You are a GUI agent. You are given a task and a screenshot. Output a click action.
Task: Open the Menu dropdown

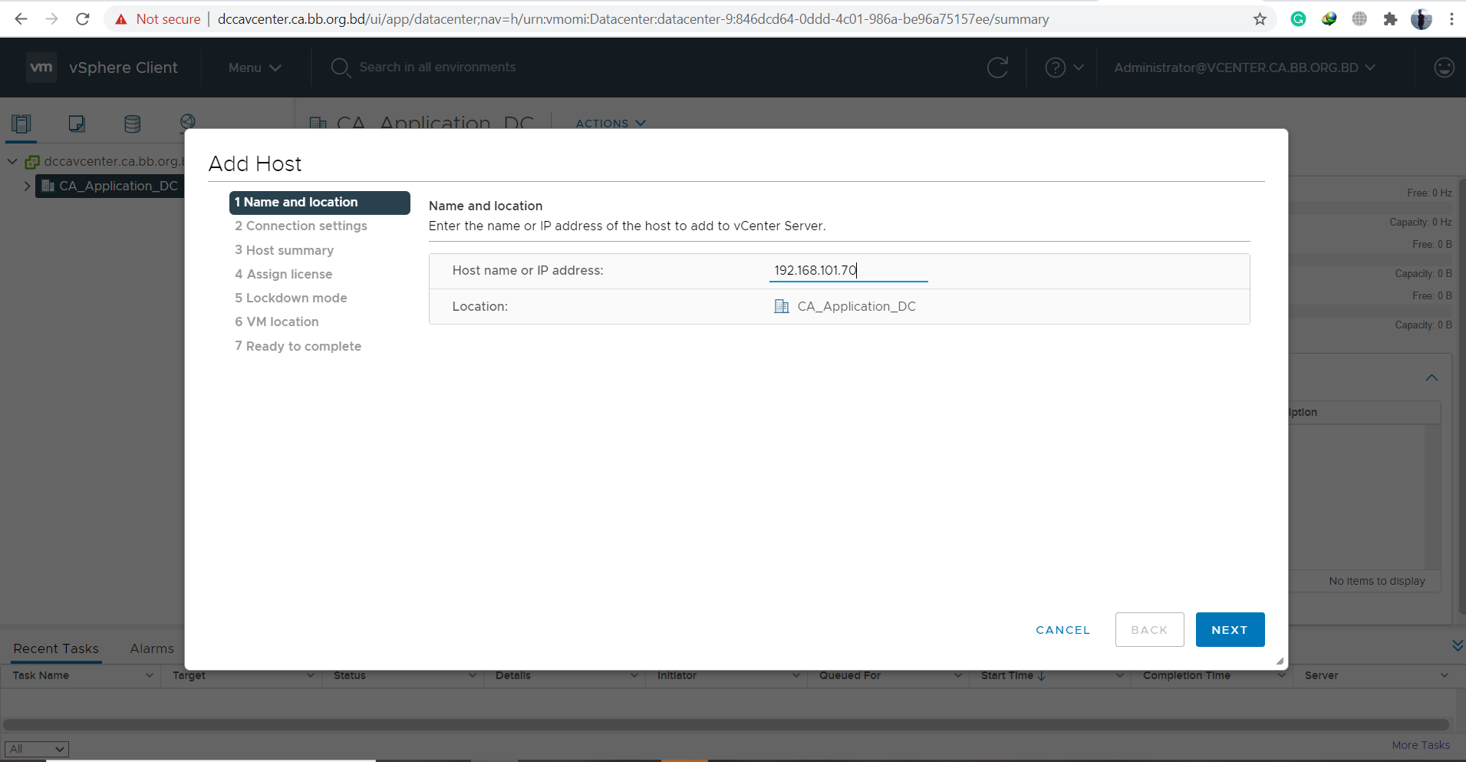point(255,68)
